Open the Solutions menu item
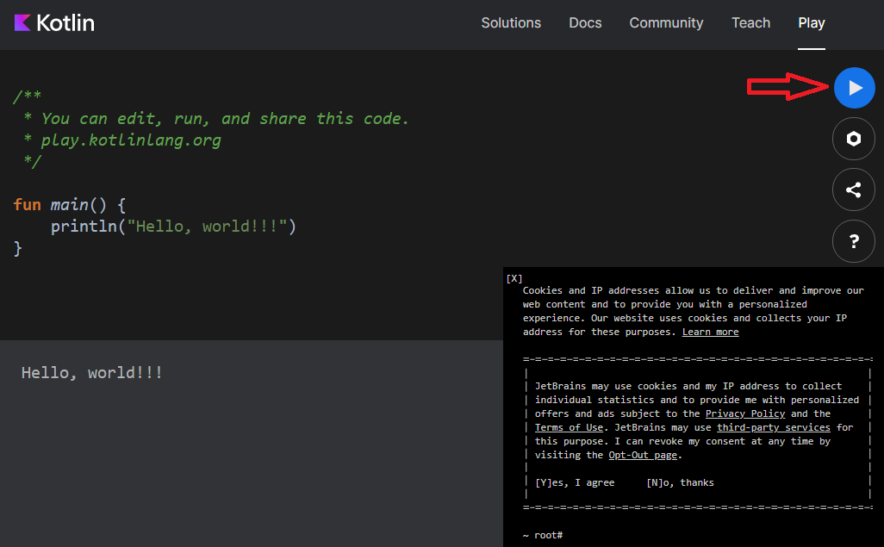This screenshot has width=884, height=547. [x=511, y=23]
